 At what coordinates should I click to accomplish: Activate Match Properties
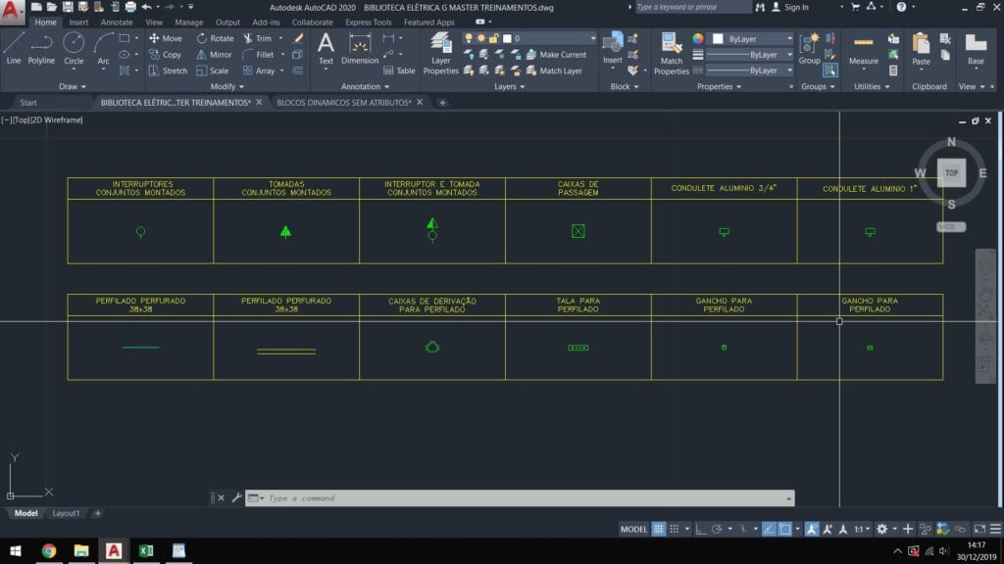pyautogui.click(x=671, y=53)
